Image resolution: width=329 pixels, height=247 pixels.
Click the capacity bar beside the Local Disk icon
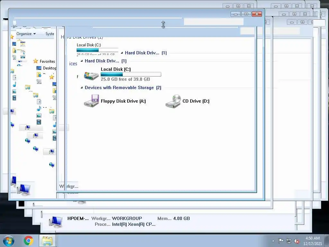tap(131, 74)
